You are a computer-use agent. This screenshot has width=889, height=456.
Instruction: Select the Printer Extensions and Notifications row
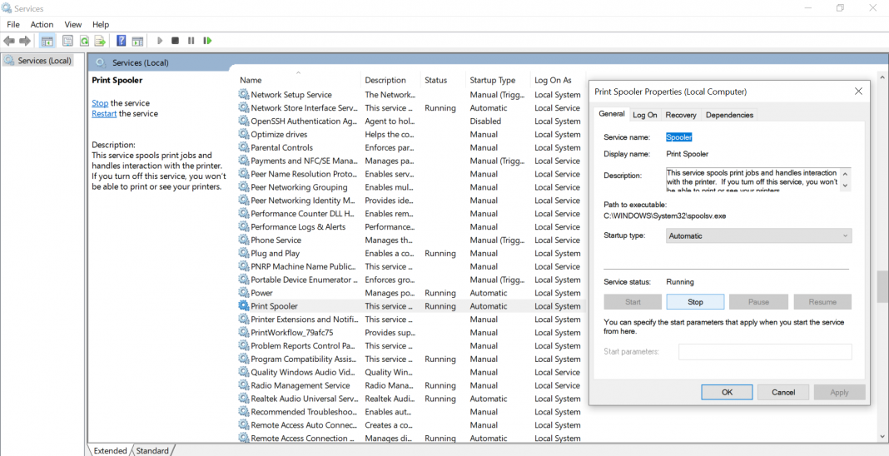(410, 320)
